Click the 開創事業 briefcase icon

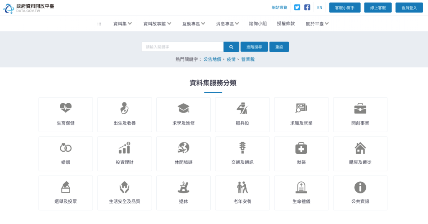(360, 108)
